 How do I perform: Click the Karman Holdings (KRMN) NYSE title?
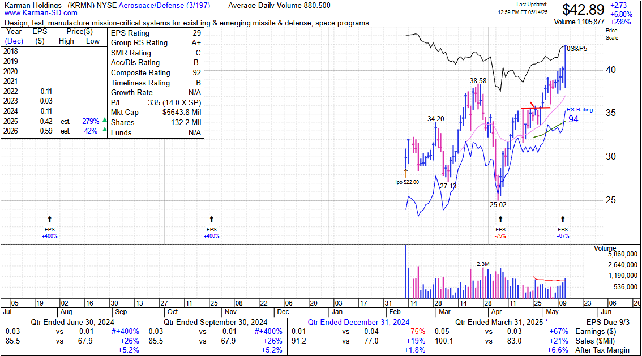tap(60, 5)
